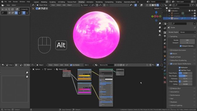Screen dimensions: 197x111
Task: Select rendered viewport shading mode
Action: click(x=158, y=5)
